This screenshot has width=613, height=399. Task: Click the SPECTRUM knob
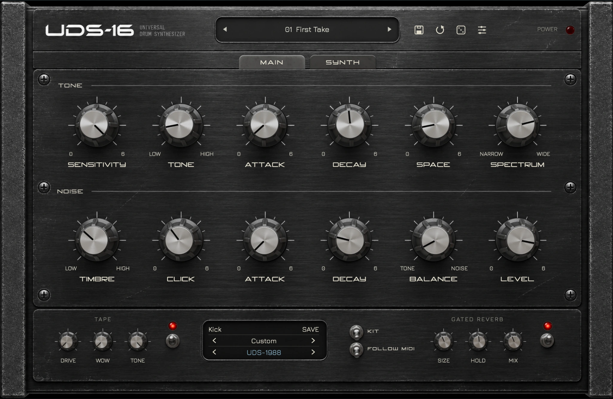[518, 125]
